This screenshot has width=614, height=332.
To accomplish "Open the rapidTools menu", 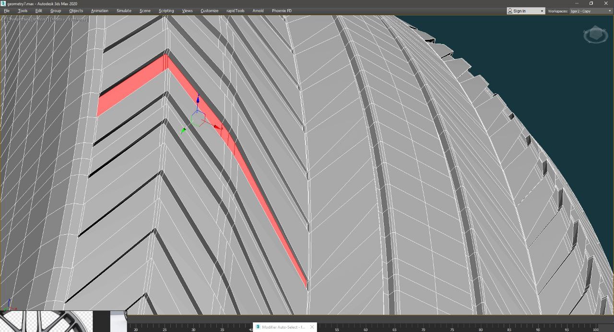I will 236,11.
